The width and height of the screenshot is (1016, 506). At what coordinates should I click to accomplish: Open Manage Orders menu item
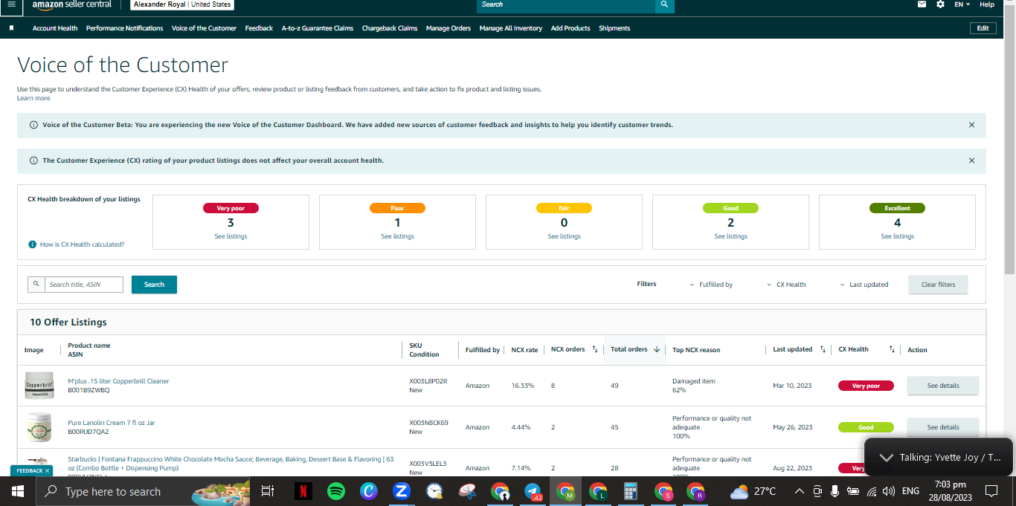point(448,28)
